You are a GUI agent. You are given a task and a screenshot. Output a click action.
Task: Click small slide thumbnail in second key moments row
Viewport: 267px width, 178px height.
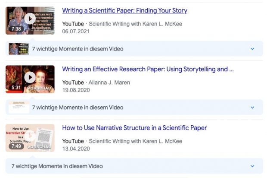tap(19, 108)
